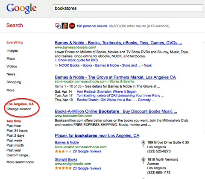Click the Sat, Apr 14 date
Image resolution: width=205 pixels, height=179 pixels.
(x=63, y=91)
